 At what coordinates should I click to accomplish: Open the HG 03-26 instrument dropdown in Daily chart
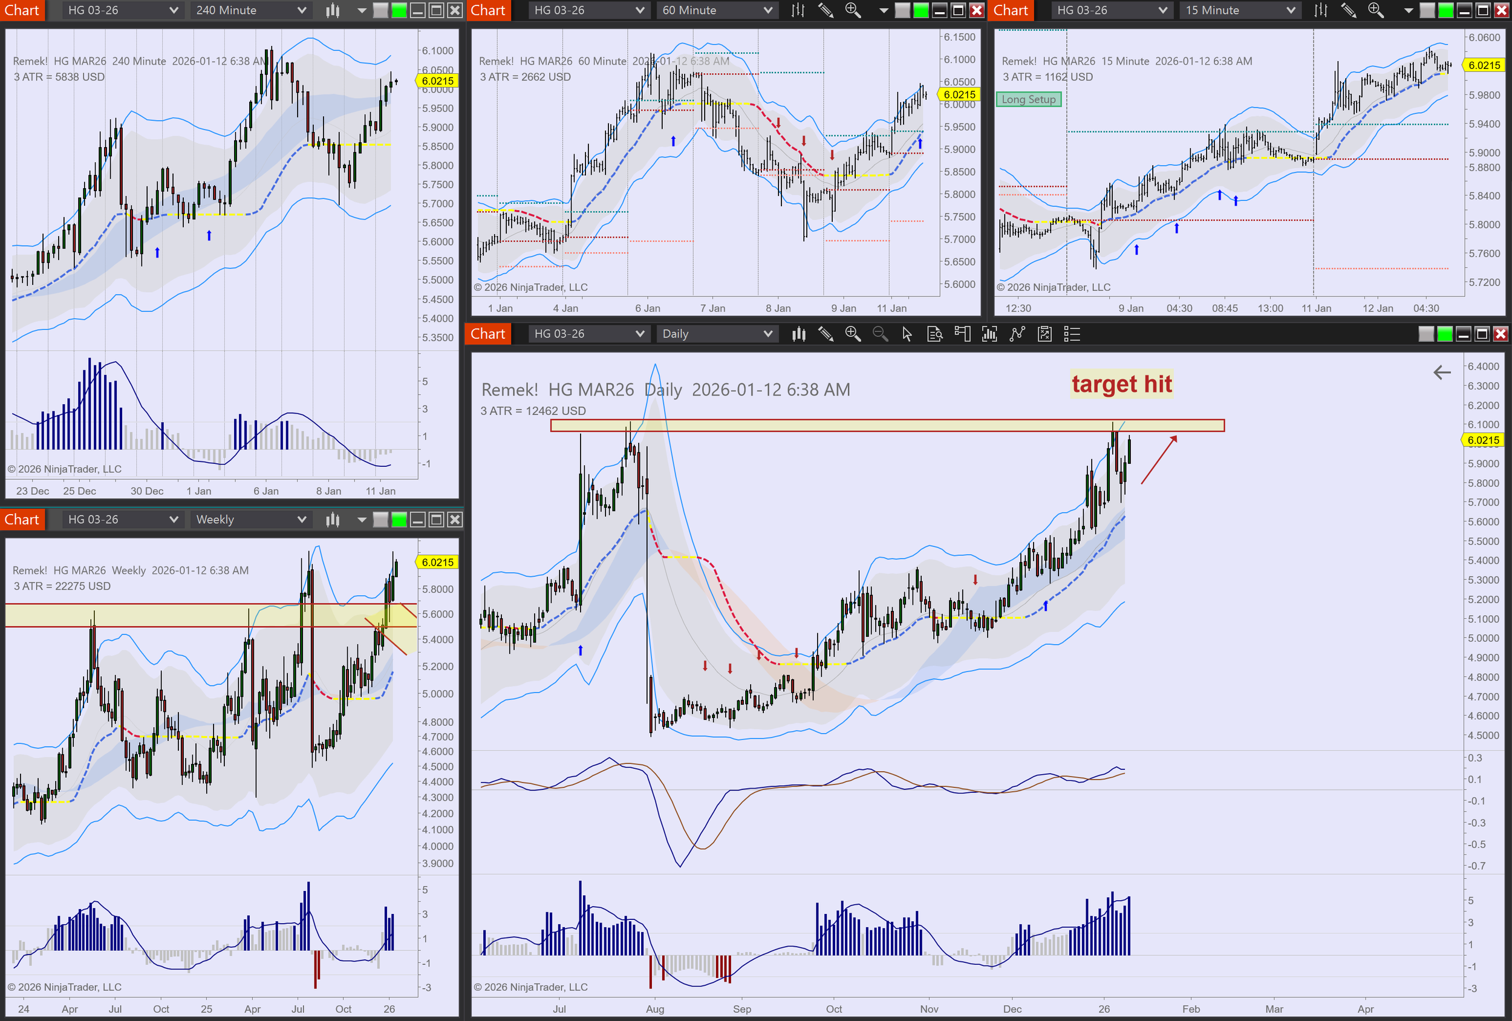coord(588,334)
